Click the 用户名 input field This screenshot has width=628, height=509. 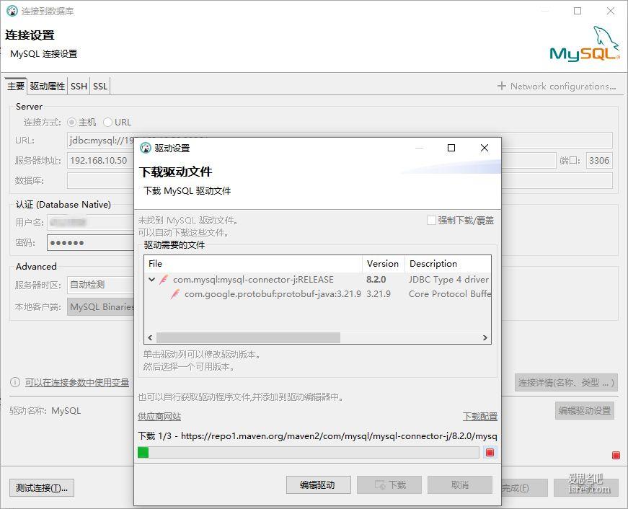(x=91, y=222)
